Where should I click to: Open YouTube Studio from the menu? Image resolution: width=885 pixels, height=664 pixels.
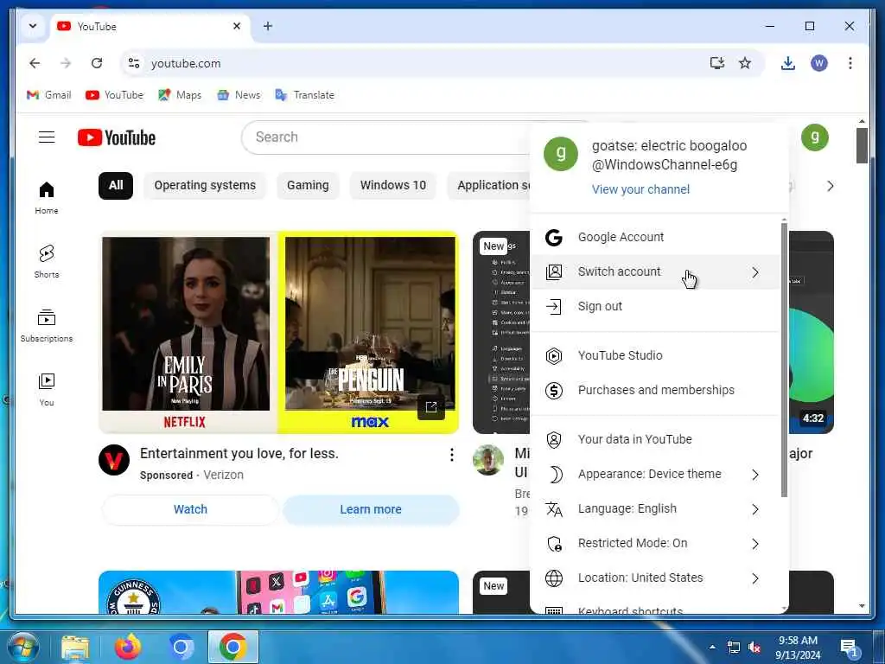click(x=655, y=355)
